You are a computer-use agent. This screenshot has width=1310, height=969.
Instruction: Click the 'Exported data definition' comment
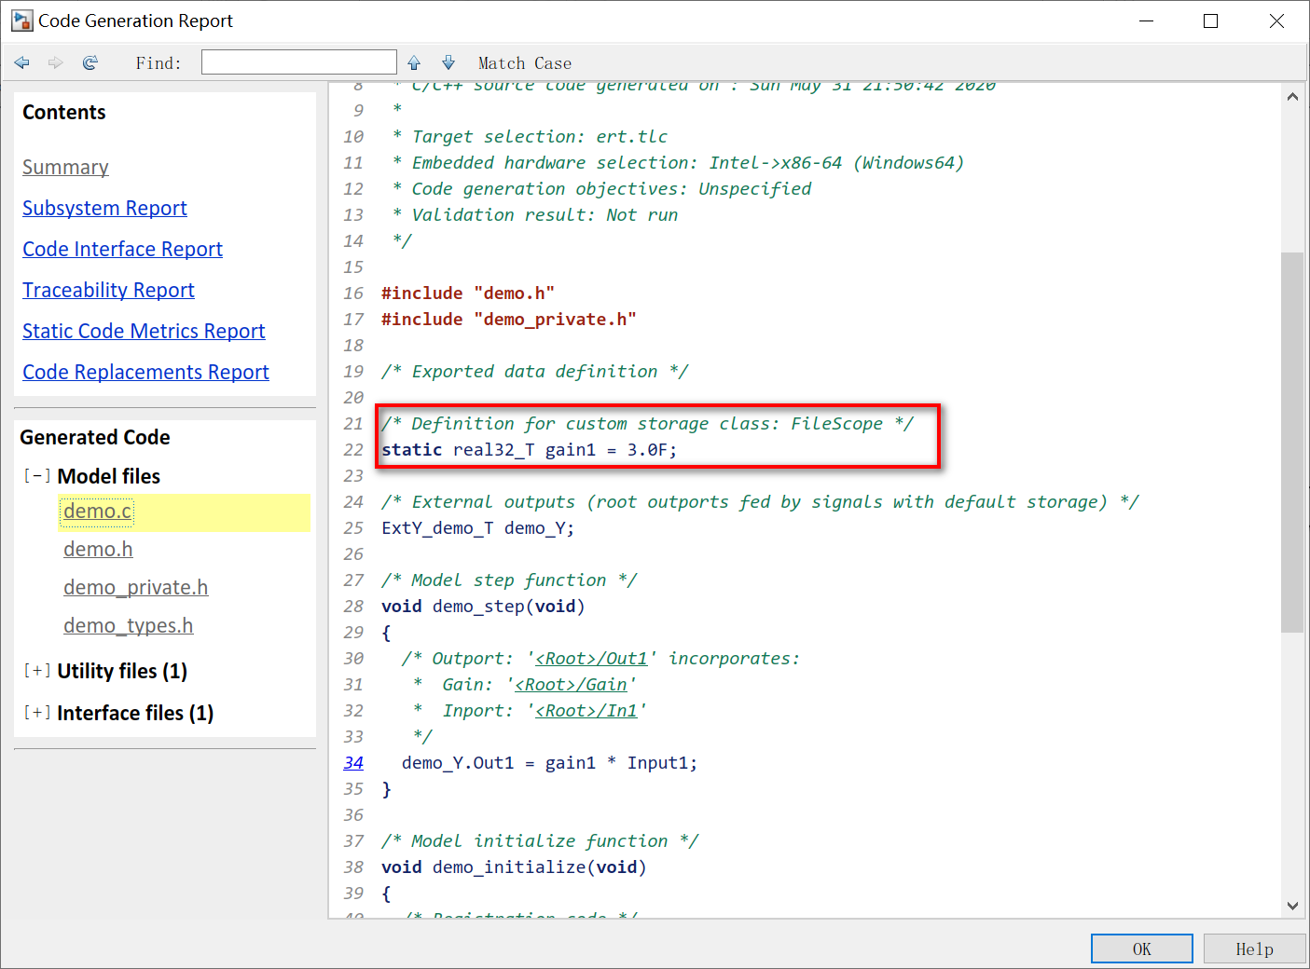(x=535, y=372)
